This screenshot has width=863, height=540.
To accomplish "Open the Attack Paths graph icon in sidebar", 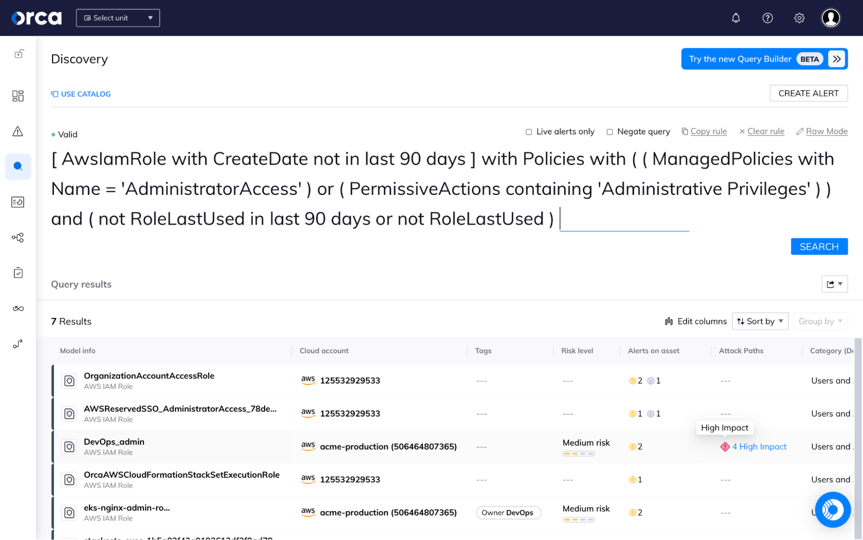I will tap(18, 237).
